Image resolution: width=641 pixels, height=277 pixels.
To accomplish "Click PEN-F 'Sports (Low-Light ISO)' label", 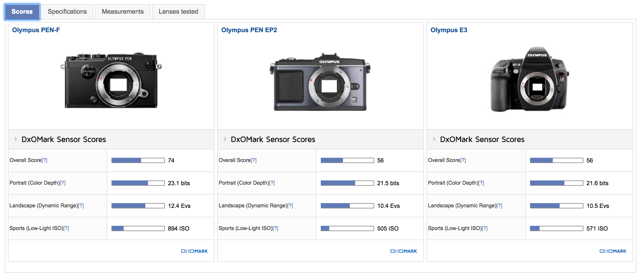I will pyautogui.click(x=36, y=228).
